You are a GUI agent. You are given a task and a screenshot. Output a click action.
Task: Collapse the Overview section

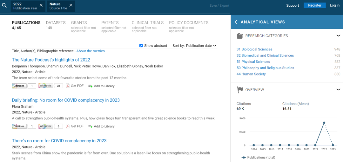pos(338,89)
